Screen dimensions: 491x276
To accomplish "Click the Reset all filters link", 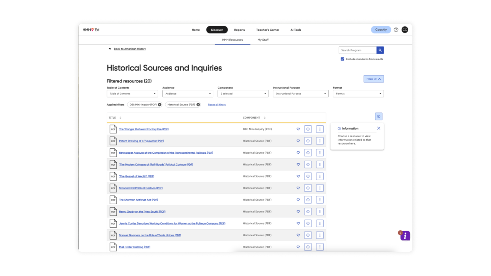I will pyautogui.click(x=217, y=105).
